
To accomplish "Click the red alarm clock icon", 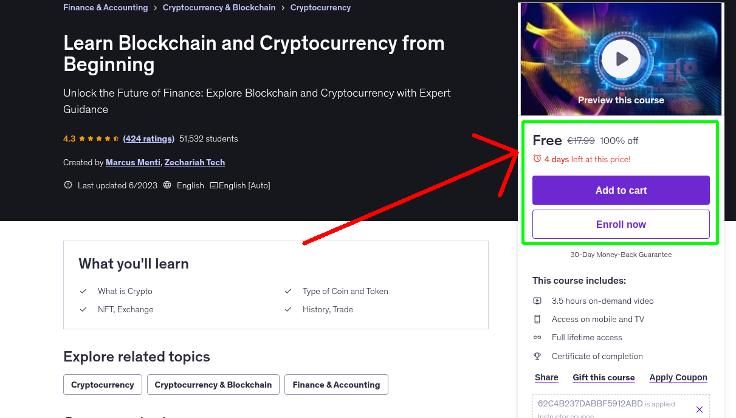I will (x=537, y=158).
